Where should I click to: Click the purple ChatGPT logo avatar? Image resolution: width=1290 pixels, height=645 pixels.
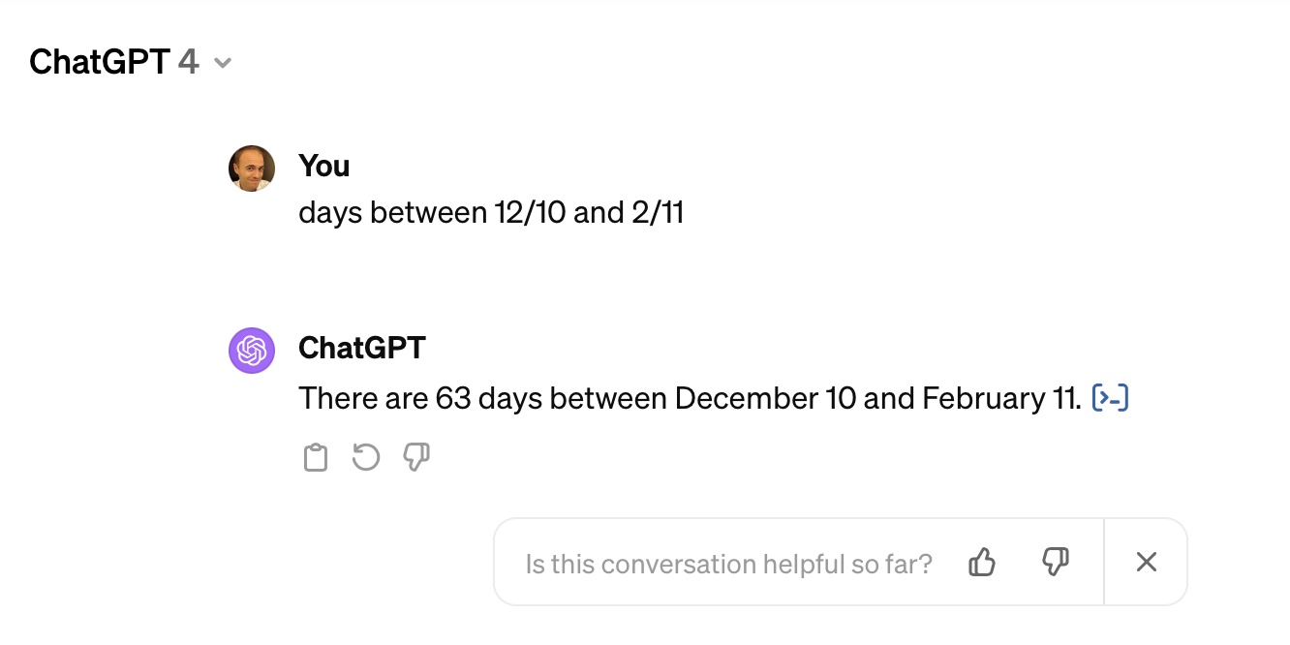[x=252, y=350]
